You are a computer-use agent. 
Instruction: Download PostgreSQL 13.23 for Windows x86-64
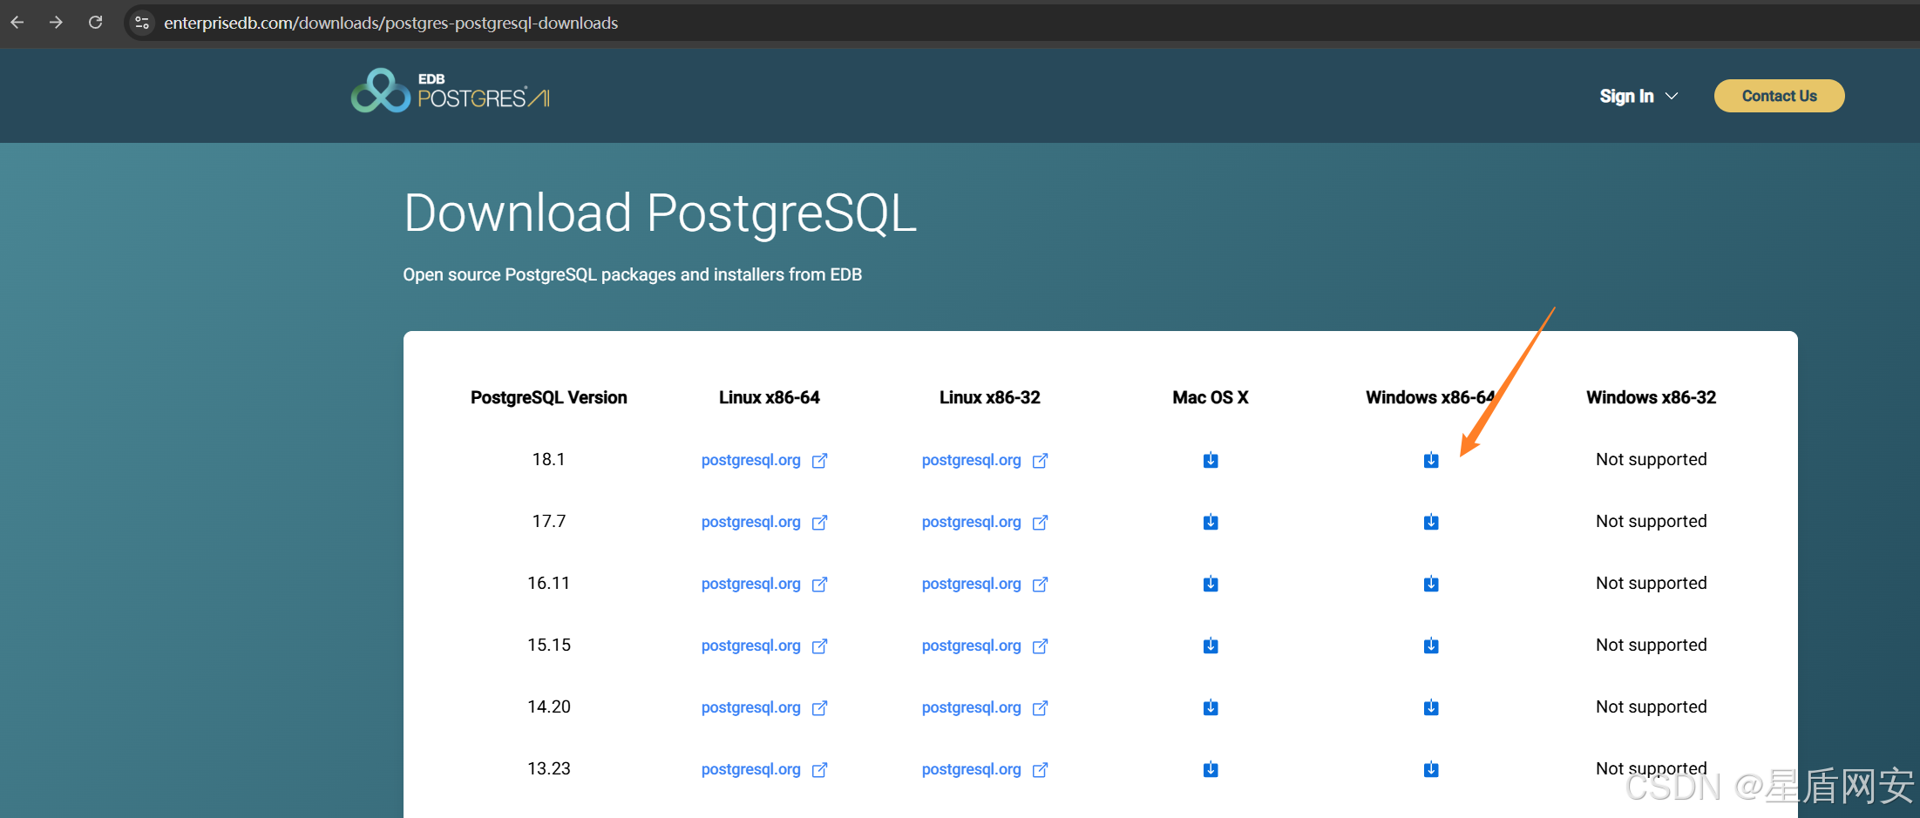[x=1431, y=769]
